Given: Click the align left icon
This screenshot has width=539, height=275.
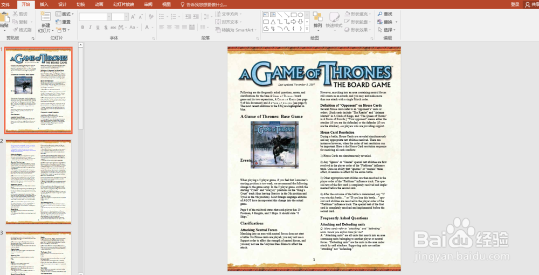Looking at the screenshot, I should pos(162,27).
